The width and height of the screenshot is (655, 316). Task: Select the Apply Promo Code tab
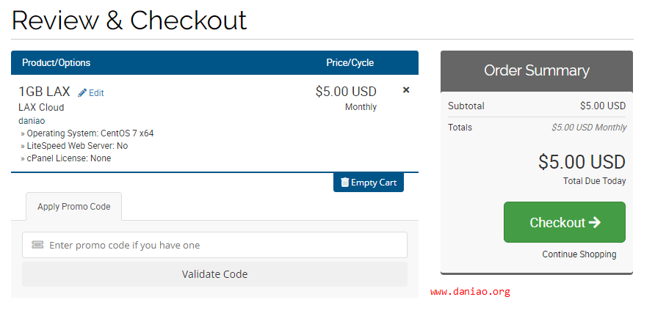pos(73,207)
